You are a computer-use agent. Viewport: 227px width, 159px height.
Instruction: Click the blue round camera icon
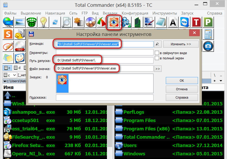tap(208, 46)
